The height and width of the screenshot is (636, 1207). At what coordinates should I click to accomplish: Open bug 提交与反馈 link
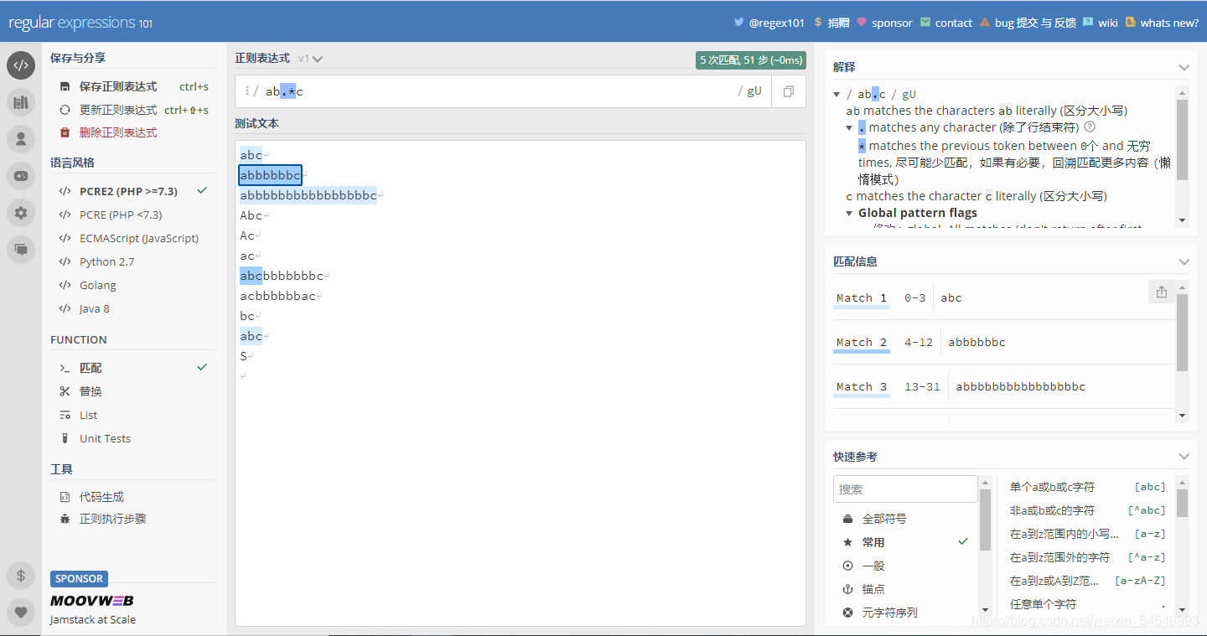(1028, 23)
